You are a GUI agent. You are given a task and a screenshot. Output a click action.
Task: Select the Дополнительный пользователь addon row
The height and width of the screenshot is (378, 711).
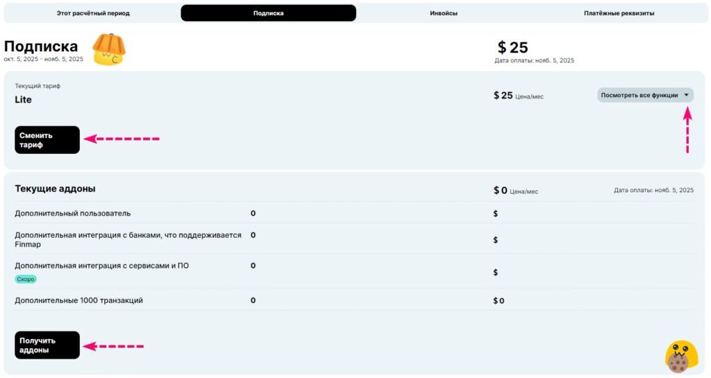coord(73,213)
